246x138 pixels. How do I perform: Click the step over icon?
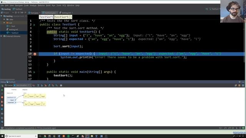[38, 85]
